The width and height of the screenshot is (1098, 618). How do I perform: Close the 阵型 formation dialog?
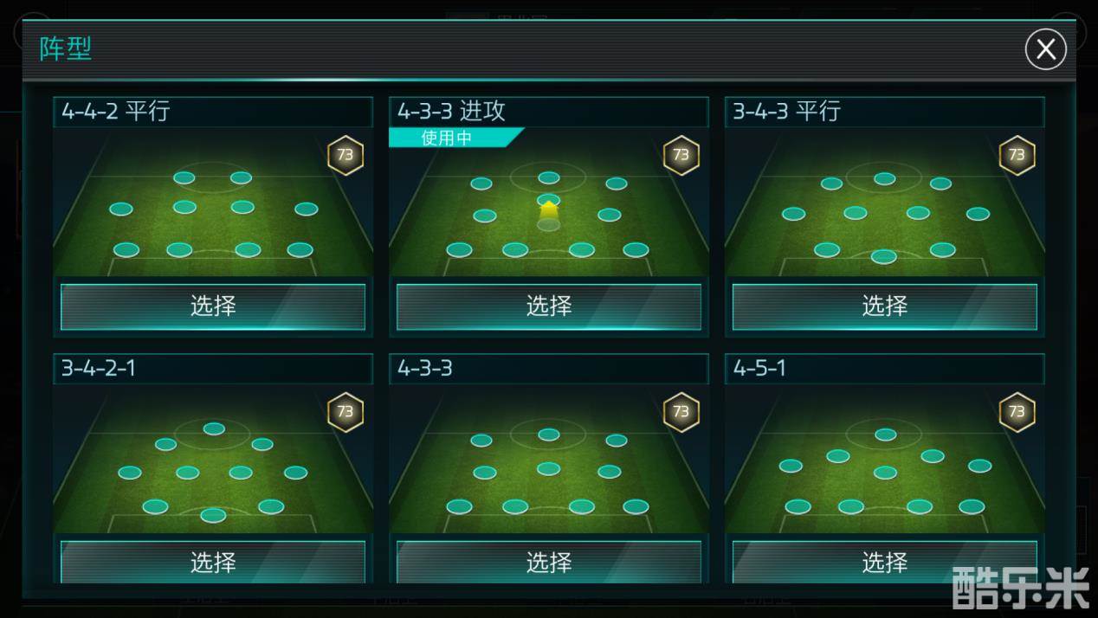click(1045, 48)
